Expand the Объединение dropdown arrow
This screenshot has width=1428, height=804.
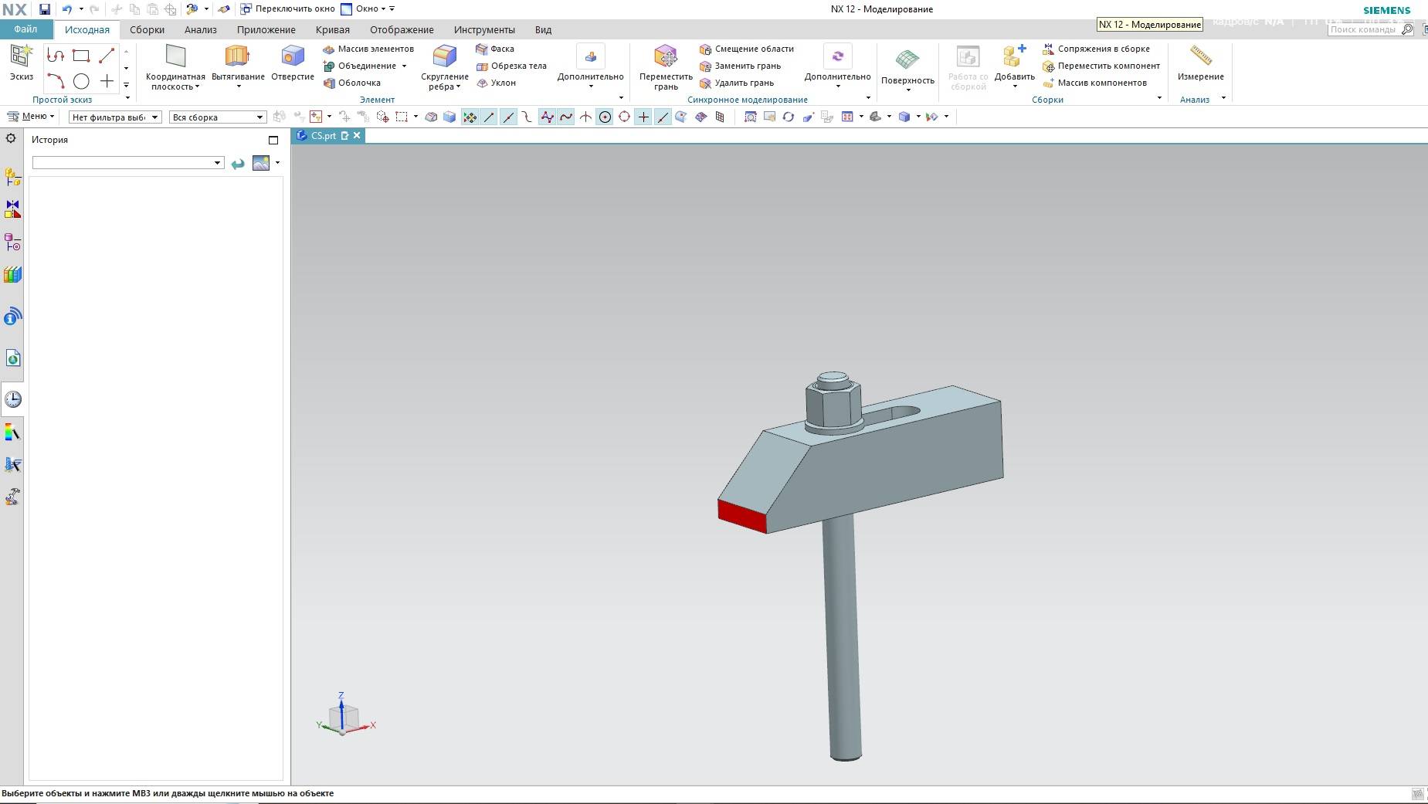[x=404, y=66]
